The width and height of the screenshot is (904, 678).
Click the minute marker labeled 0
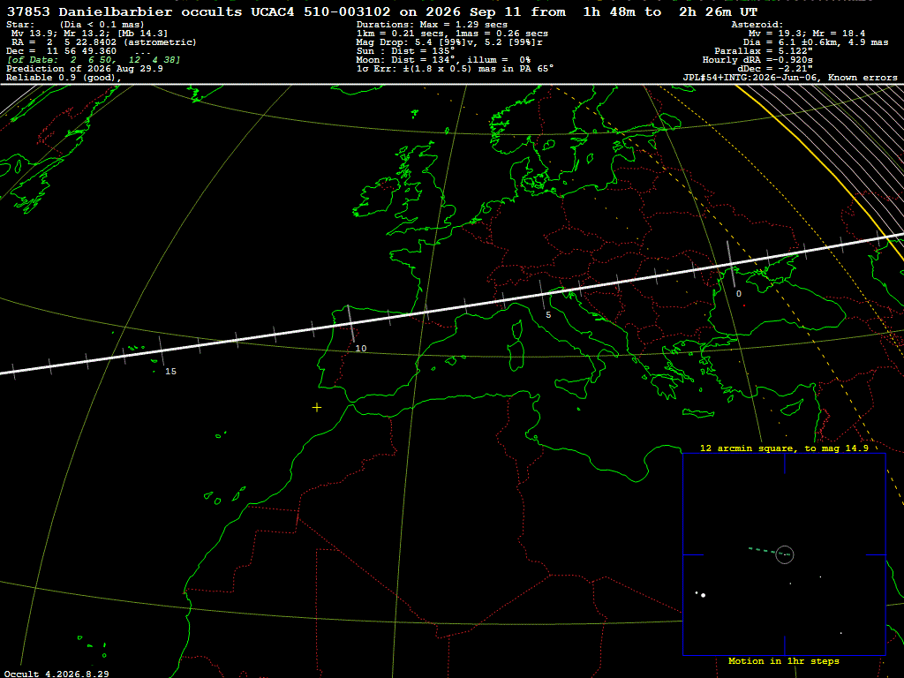pyautogui.click(x=739, y=293)
